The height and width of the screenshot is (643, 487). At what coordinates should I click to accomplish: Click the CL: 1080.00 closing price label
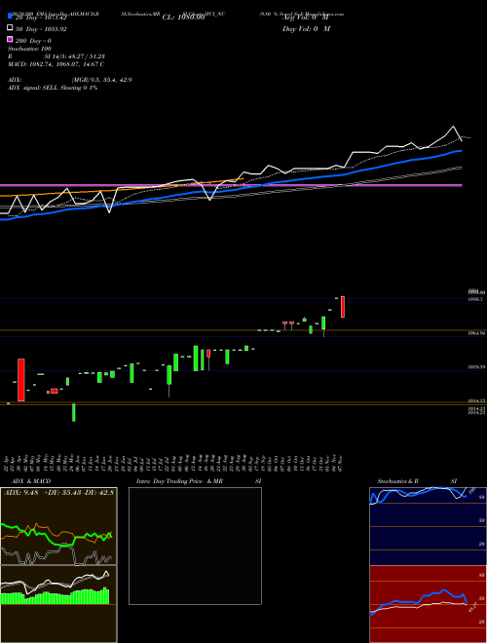(183, 18)
